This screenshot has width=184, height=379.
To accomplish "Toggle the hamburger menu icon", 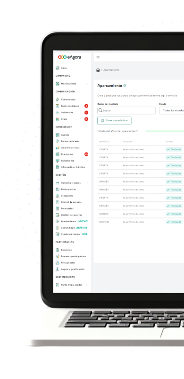I will tap(98, 57).
